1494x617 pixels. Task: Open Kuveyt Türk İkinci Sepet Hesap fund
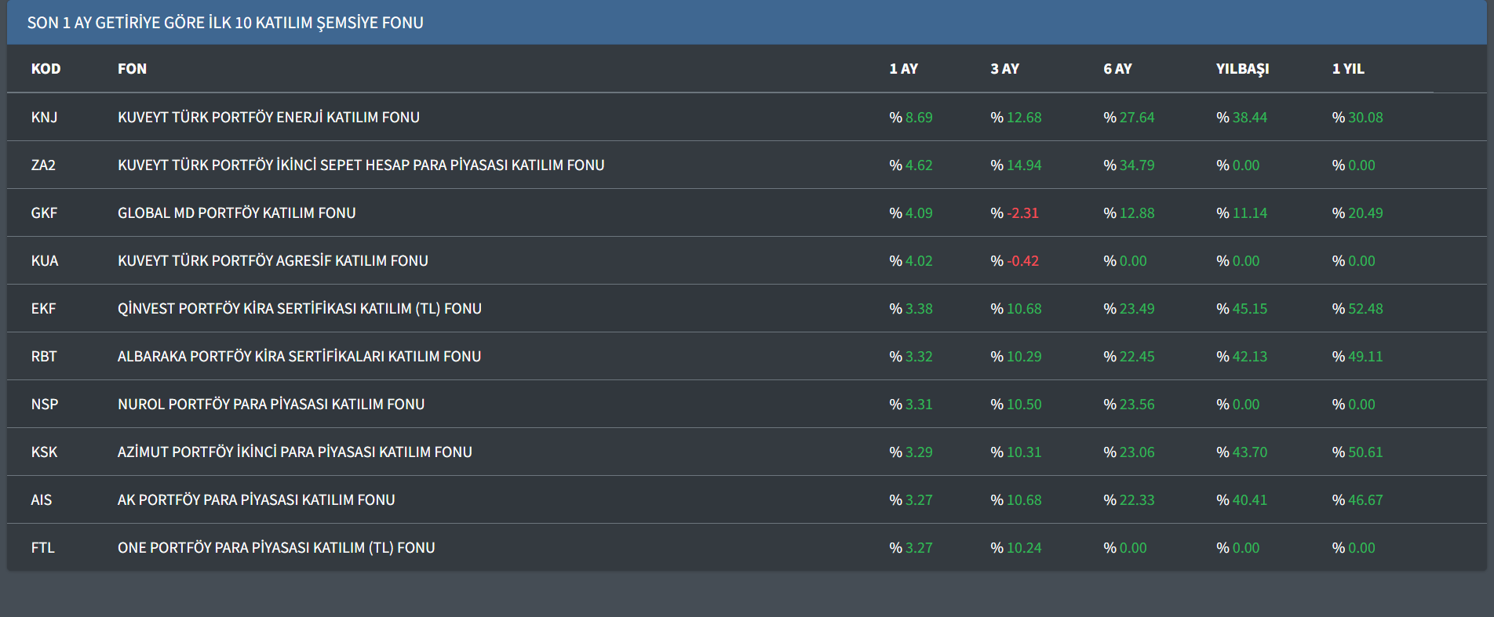(361, 165)
